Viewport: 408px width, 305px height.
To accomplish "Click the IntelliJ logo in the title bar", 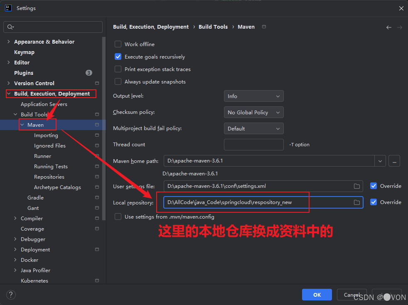I will tap(8, 8).
